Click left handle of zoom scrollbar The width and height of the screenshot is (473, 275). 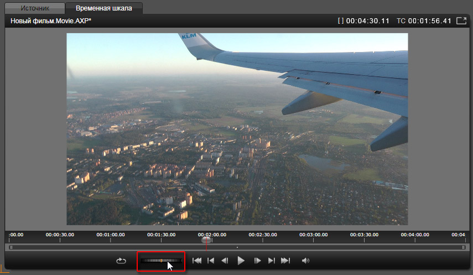click(11, 247)
